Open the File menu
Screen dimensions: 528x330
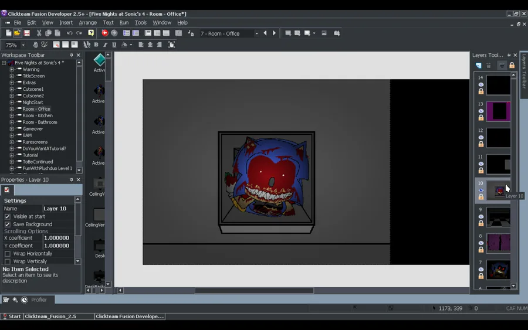(x=17, y=22)
